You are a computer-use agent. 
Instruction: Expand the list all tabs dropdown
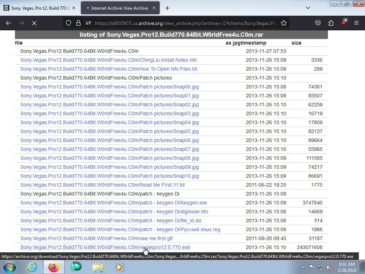pos(308,8)
